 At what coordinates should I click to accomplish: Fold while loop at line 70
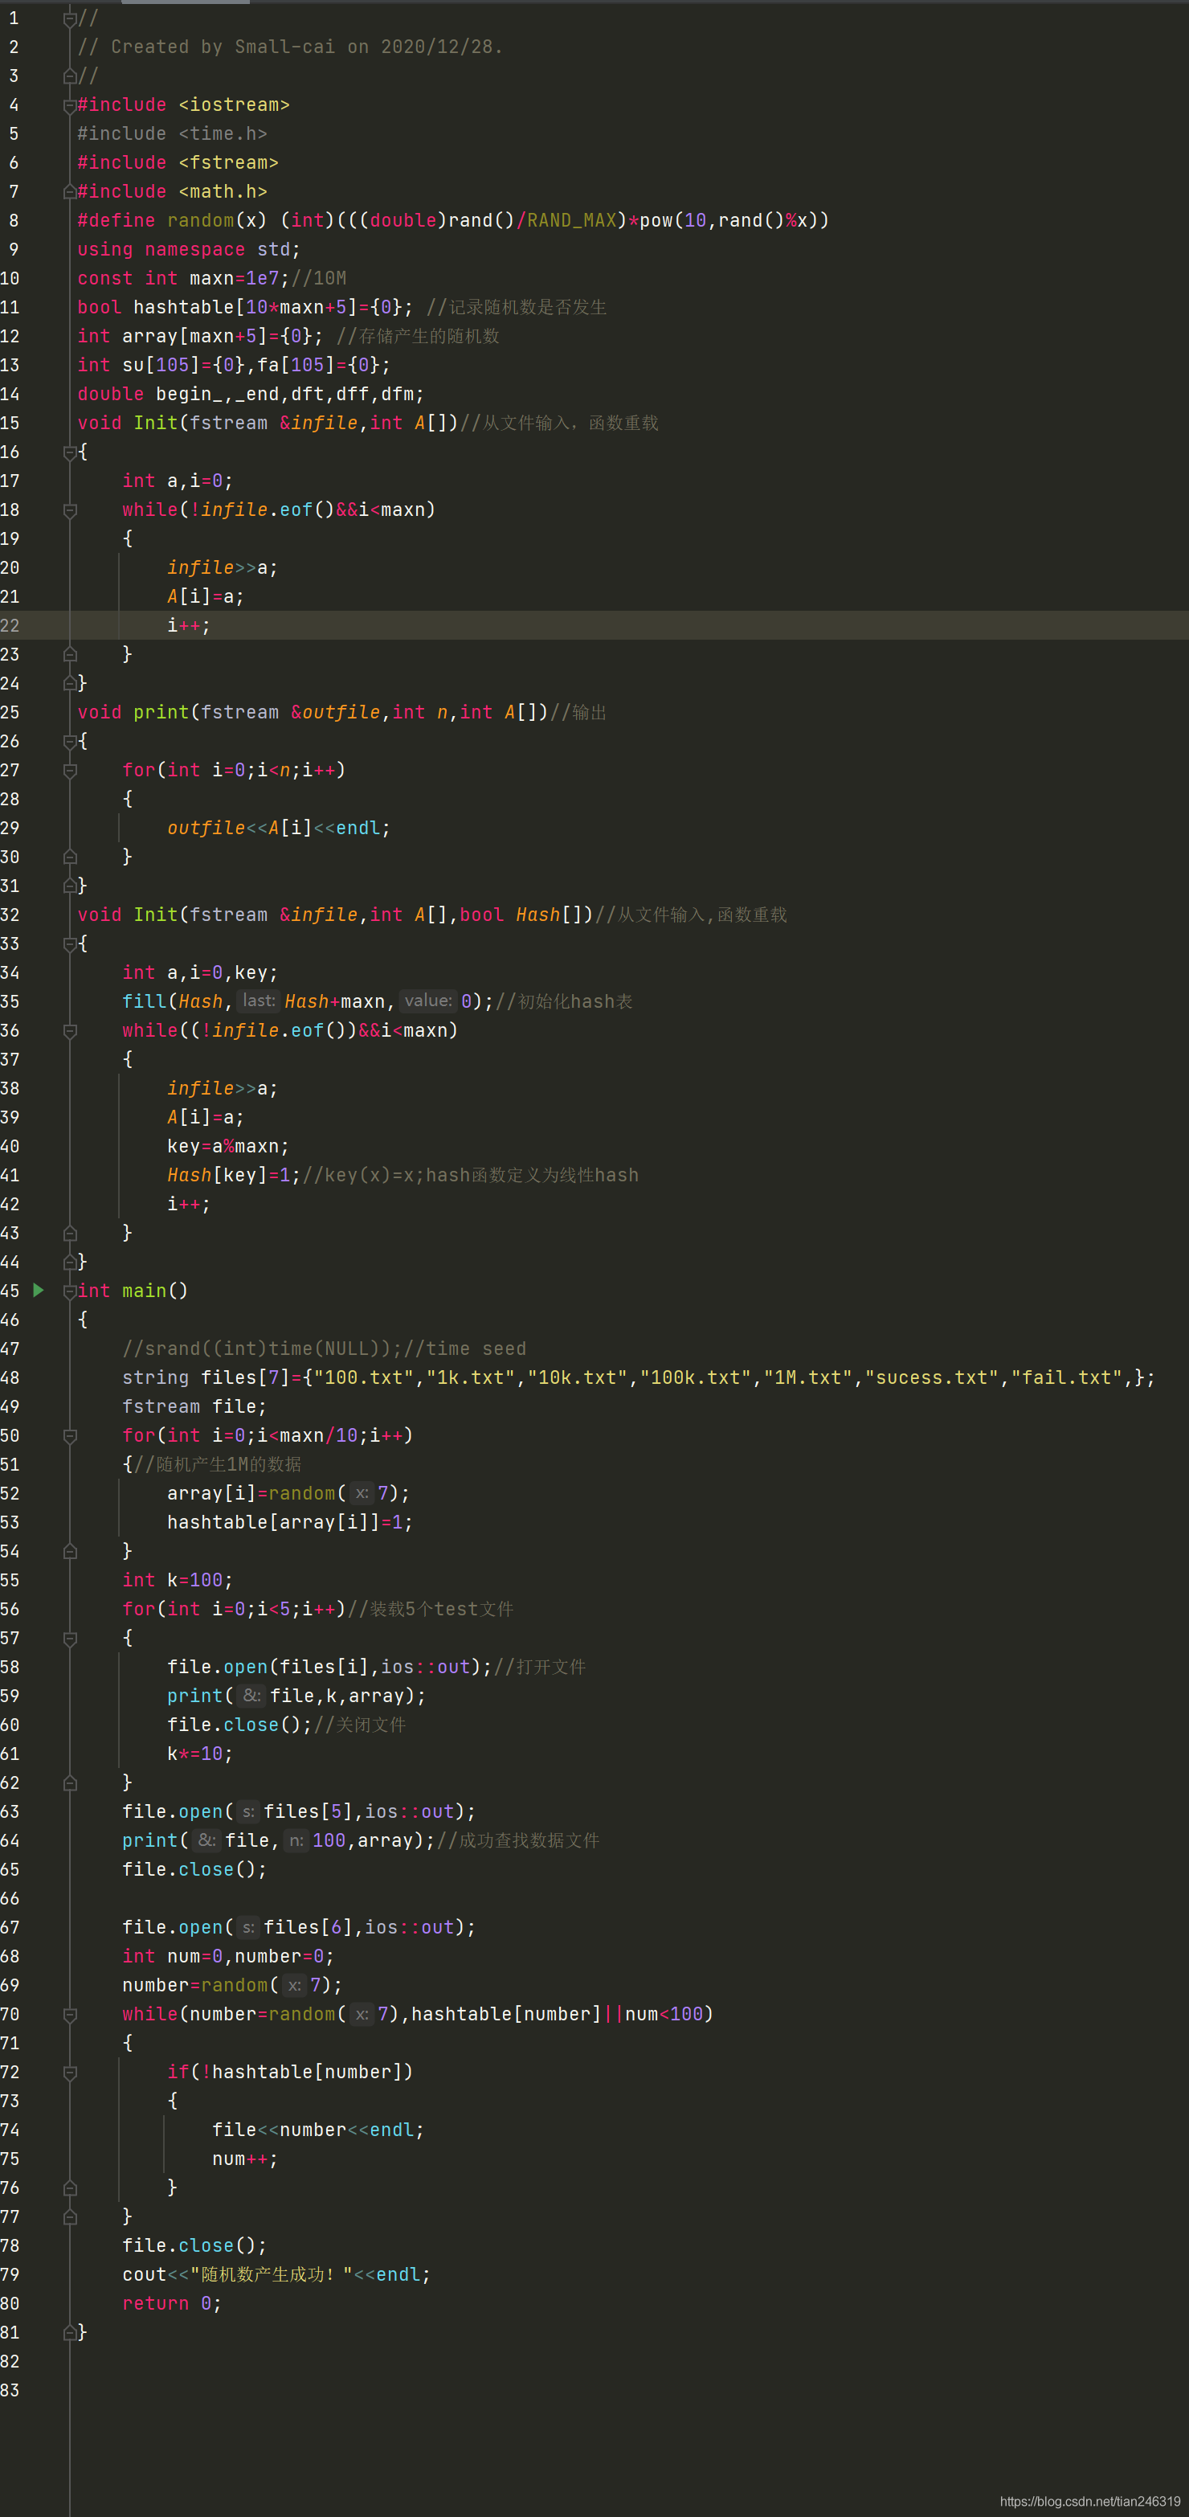pyautogui.click(x=69, y=2015)
